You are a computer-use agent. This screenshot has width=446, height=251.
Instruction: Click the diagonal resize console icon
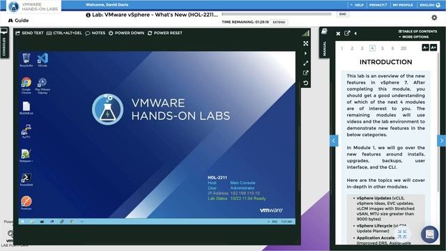point(306,63)
